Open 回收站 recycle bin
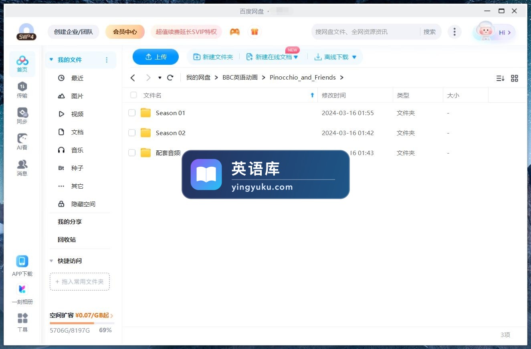 pos(67,239)
